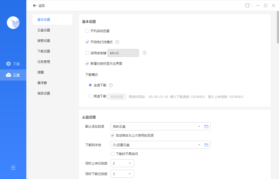Click the Alt+D boss key input field
Screen dimensions: 279x179
123,53
